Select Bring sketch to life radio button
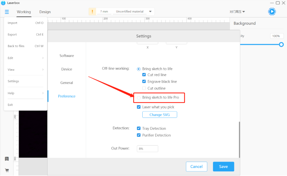Screen dimensions: 287x176 click(139, 69)
